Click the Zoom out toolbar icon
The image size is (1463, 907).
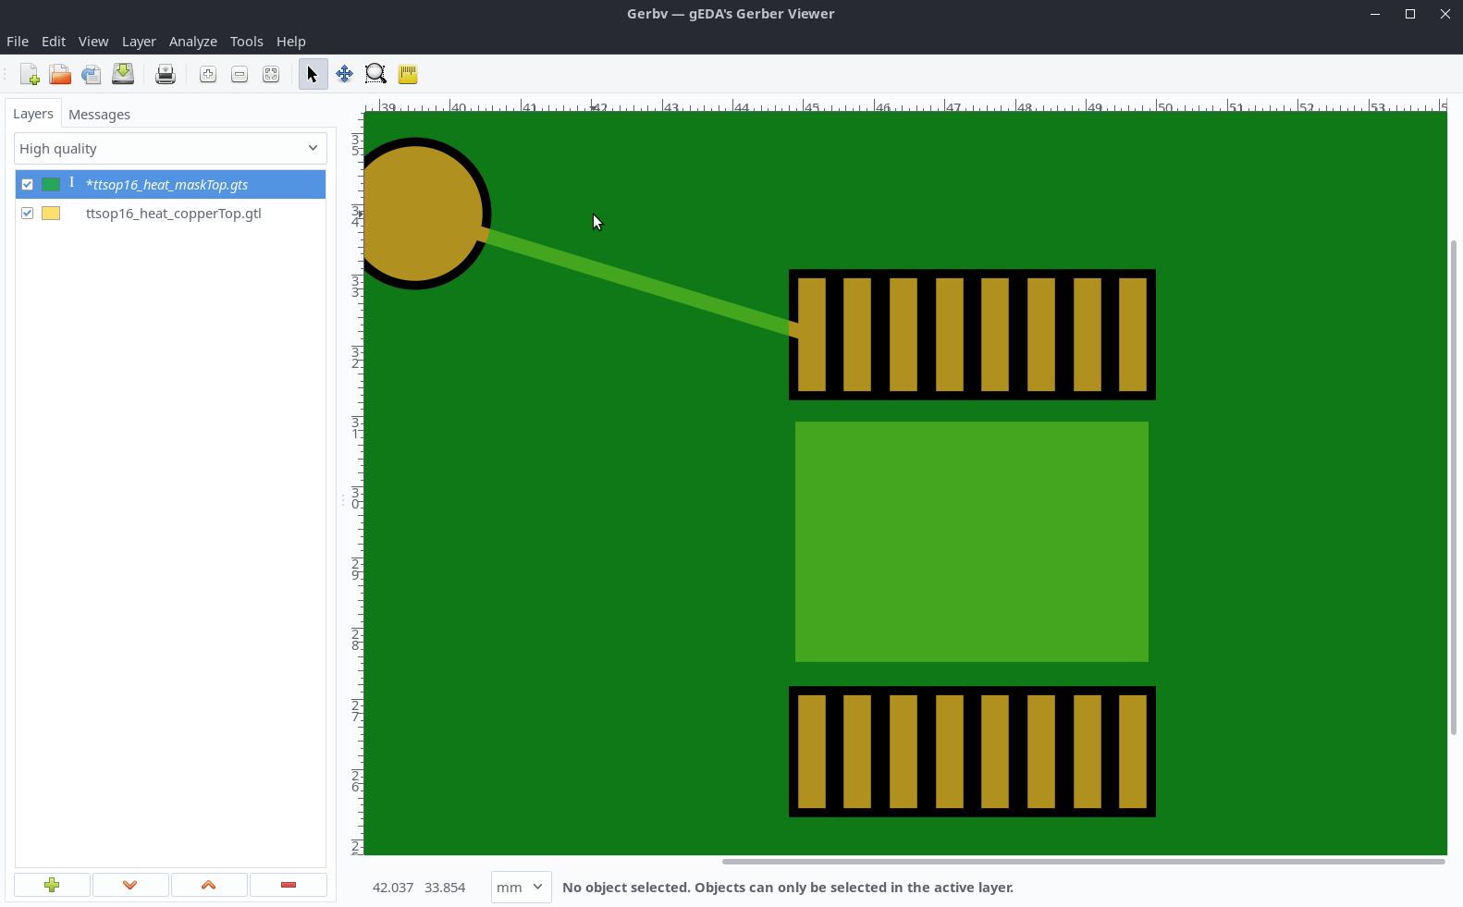point(240,75)
